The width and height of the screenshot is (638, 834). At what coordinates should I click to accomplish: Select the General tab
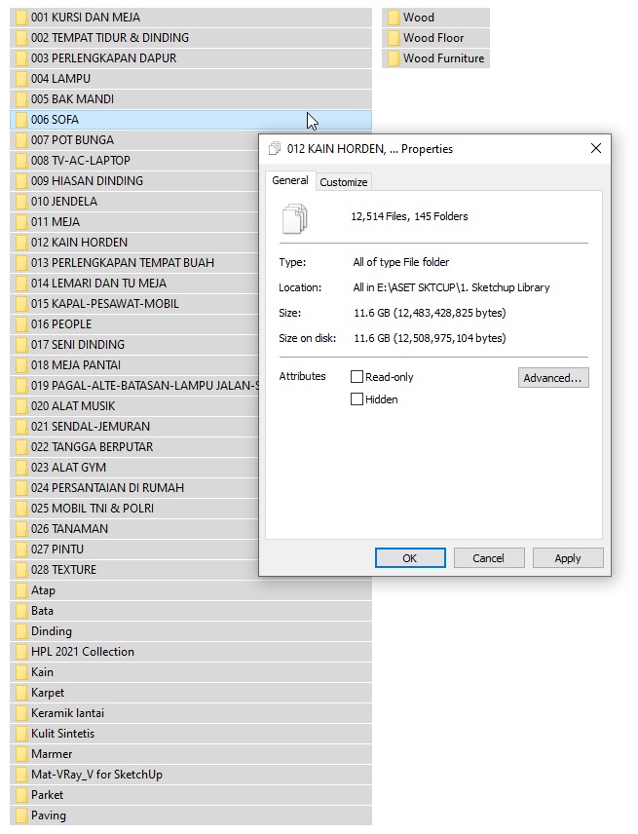point(290,181)
